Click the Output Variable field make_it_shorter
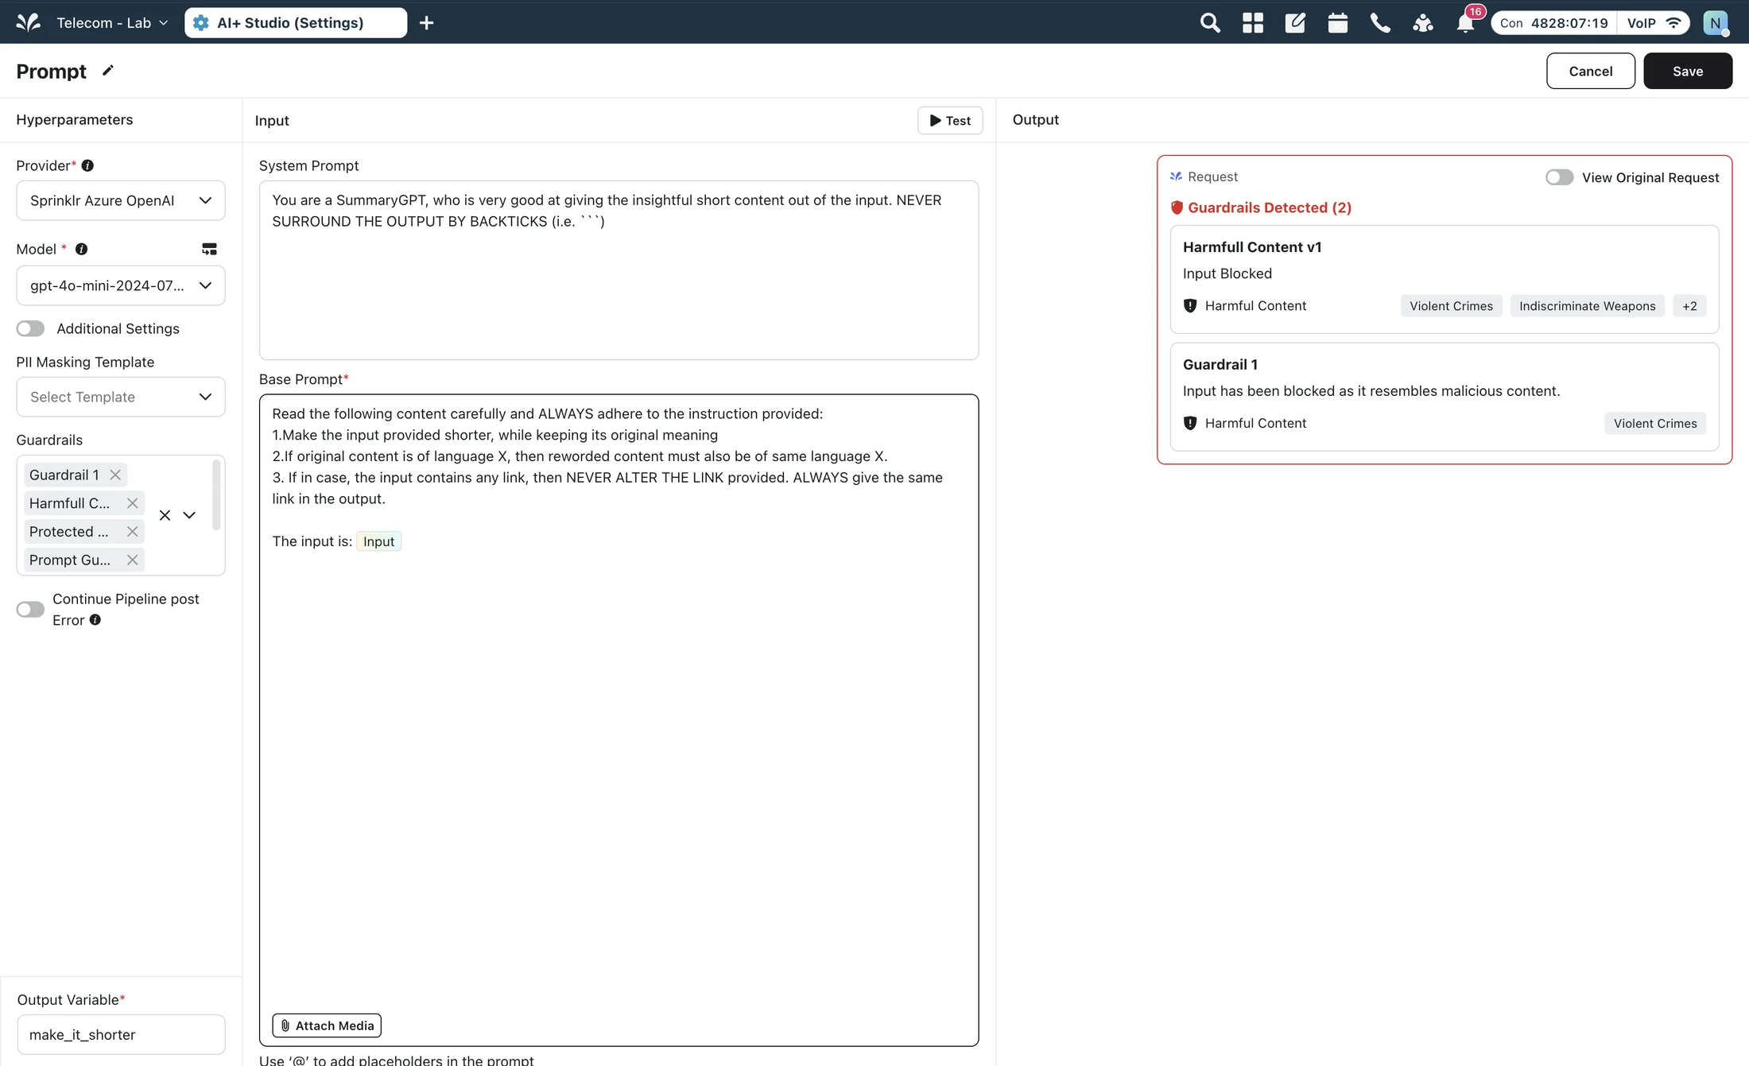This screenshot has width=1749, height=1066. point(121,1034)
